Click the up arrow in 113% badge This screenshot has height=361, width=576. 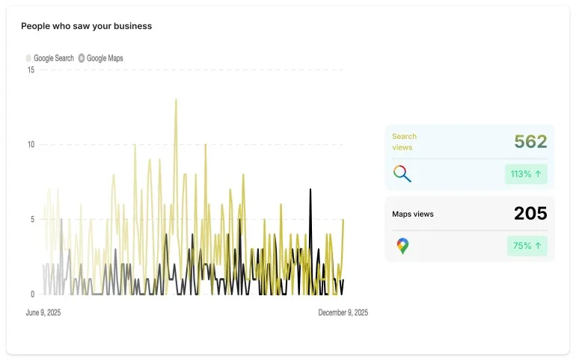coord(539,174)
